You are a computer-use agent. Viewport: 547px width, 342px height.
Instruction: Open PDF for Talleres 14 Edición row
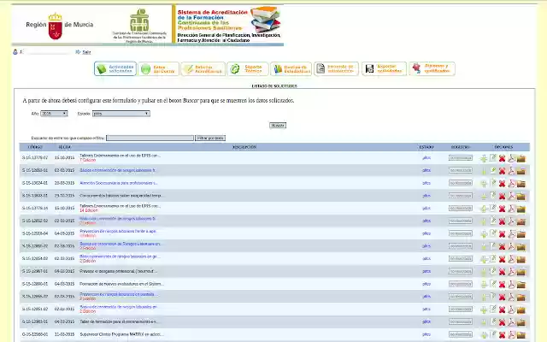point(511,209)
